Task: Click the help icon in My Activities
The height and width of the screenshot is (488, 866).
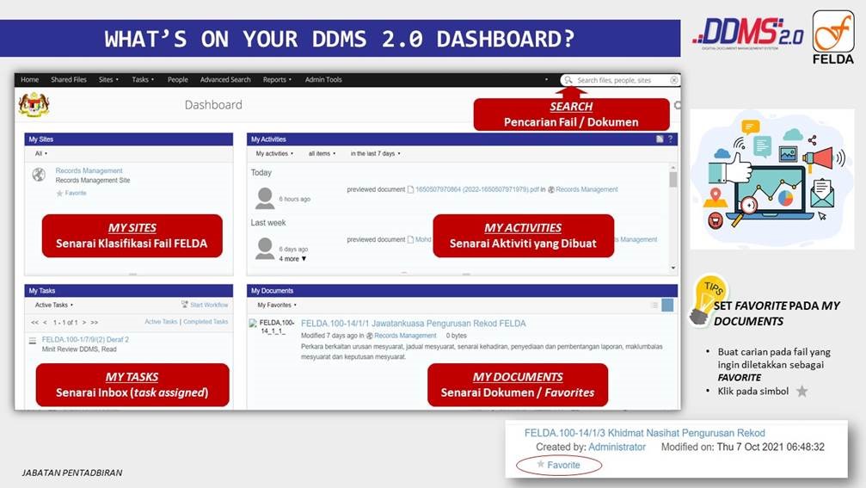Action: [x=671, y=139]
